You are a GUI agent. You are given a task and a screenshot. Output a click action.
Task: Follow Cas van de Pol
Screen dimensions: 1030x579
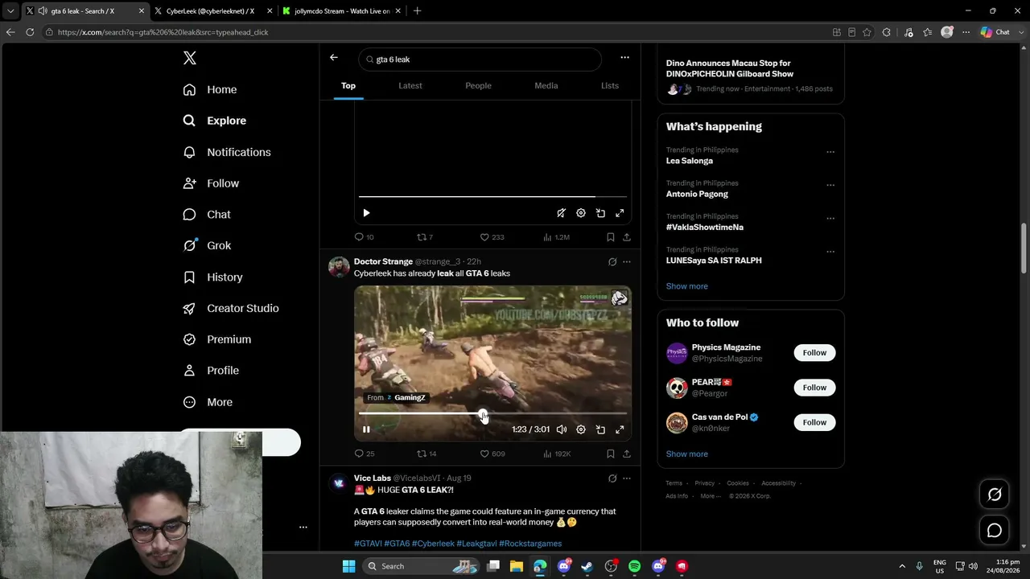click(814, 422)
